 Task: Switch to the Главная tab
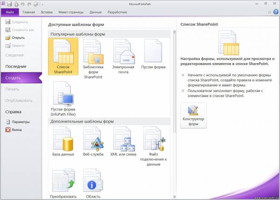click(x=29, y=12)
